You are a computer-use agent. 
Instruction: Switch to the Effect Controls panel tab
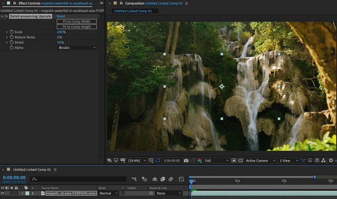pos(29,3)
